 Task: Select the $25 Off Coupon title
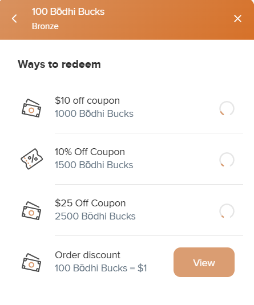click(x=90, y=204)
